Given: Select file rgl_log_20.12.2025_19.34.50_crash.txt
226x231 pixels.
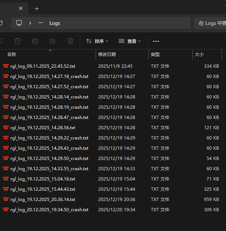Looking at the screenshot, I should (49, 210).
